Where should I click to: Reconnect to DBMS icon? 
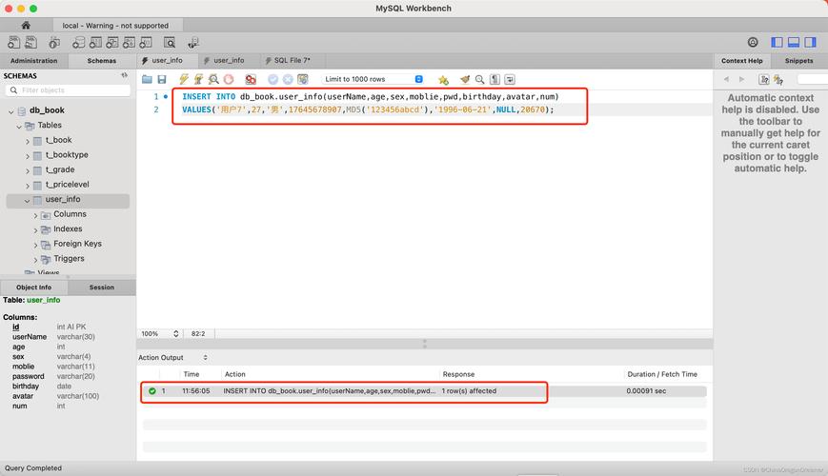193,43
